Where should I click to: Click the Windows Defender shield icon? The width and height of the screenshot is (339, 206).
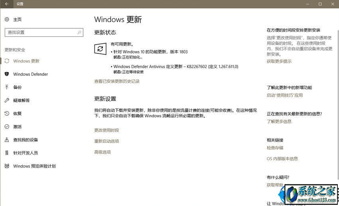(x=7, y=74)
